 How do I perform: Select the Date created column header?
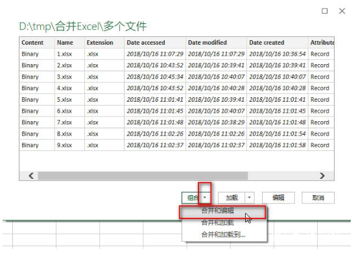click(x=278, y=42)
